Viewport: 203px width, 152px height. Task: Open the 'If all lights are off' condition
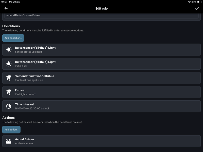[x=101, y=92]
